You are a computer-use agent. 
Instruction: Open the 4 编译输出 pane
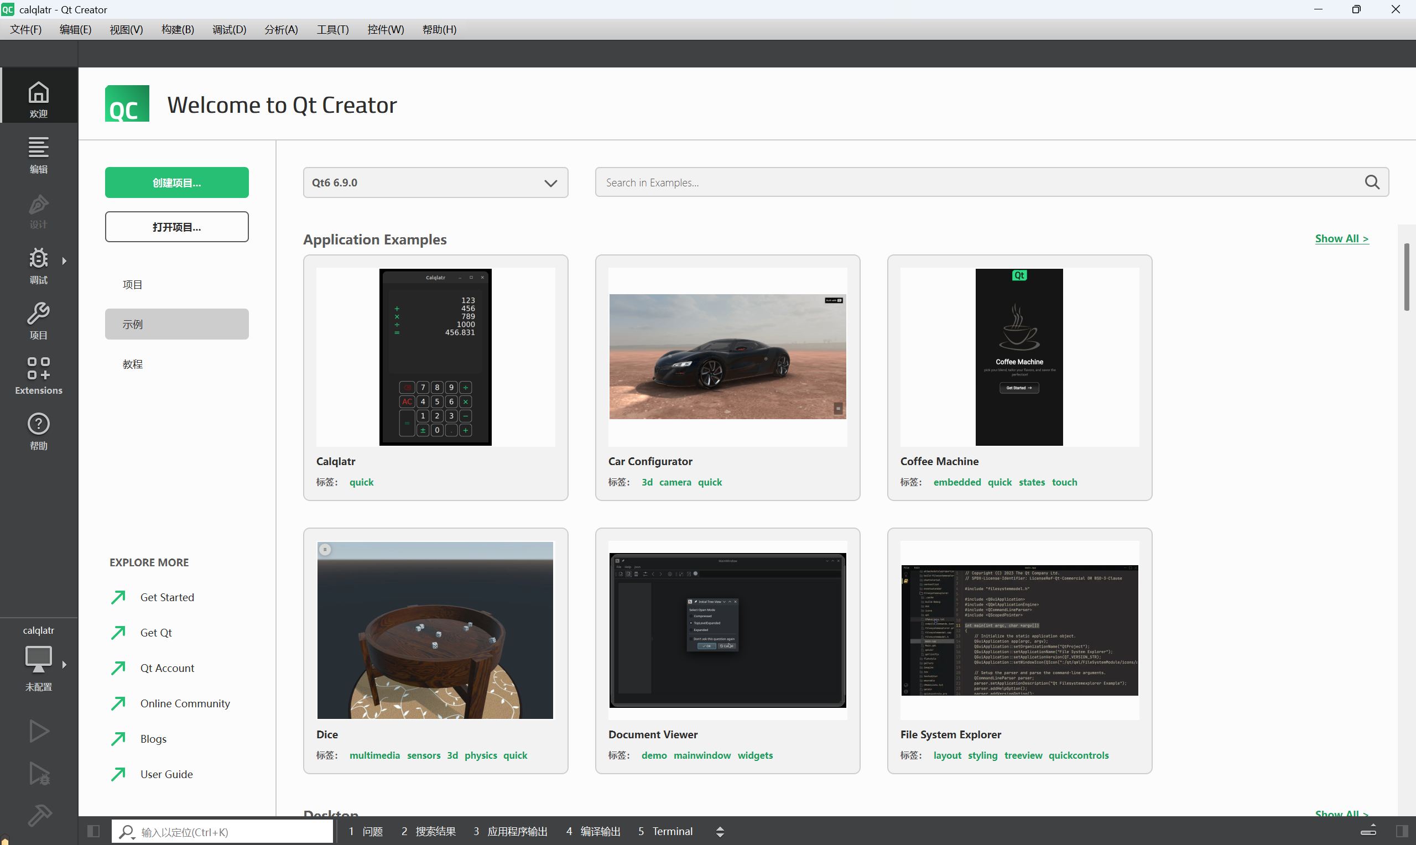click(x=594, y=831)
